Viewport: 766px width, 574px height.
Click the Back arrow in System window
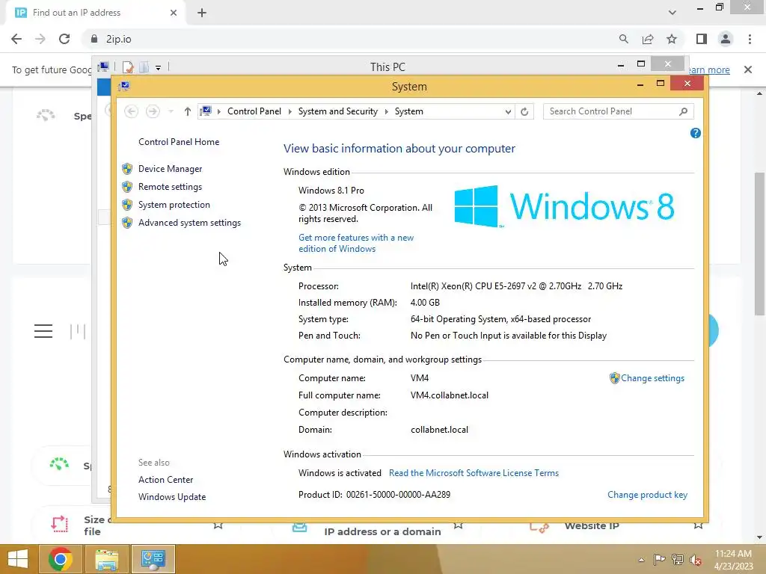click(131, 112)
